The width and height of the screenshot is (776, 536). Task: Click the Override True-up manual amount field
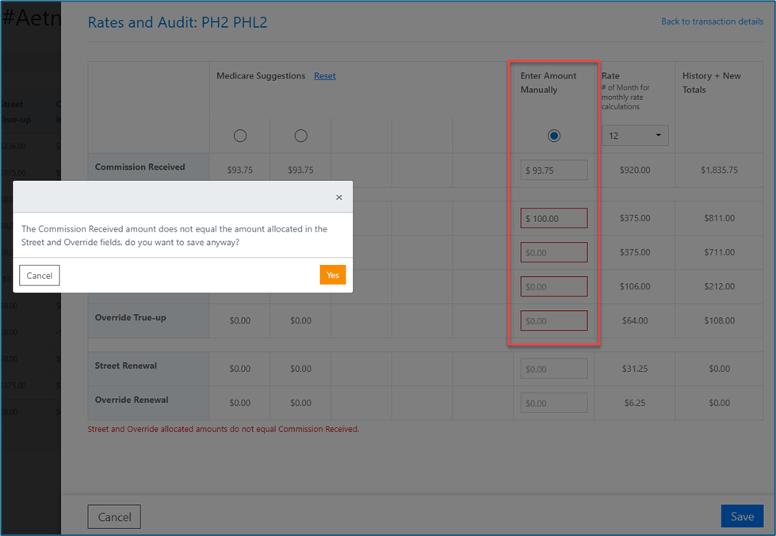554,320
